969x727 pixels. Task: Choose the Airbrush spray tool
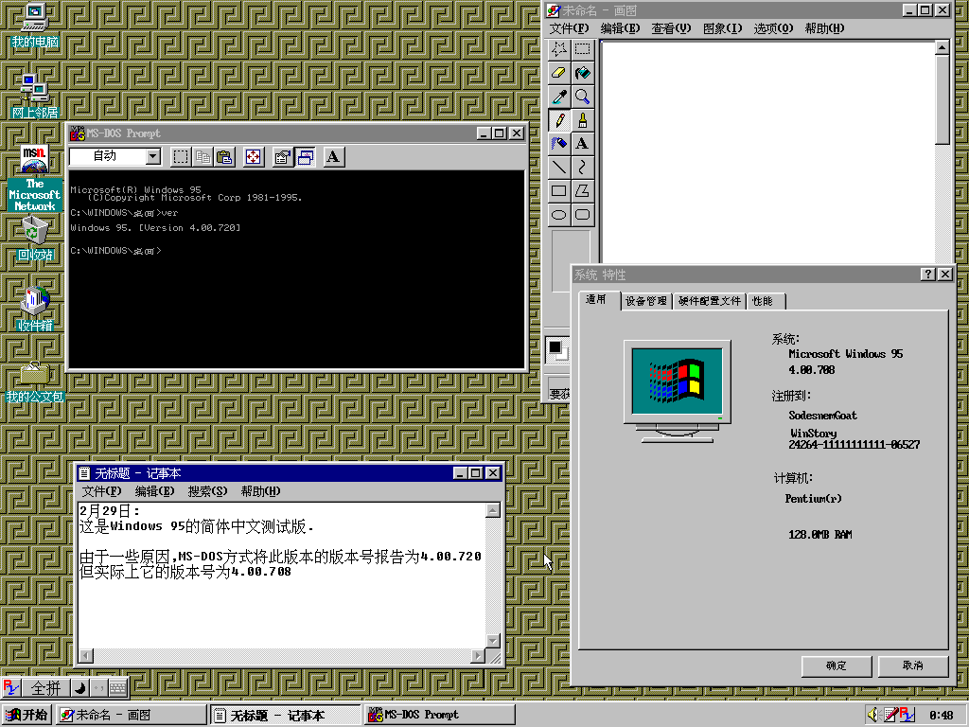point(559,143)
